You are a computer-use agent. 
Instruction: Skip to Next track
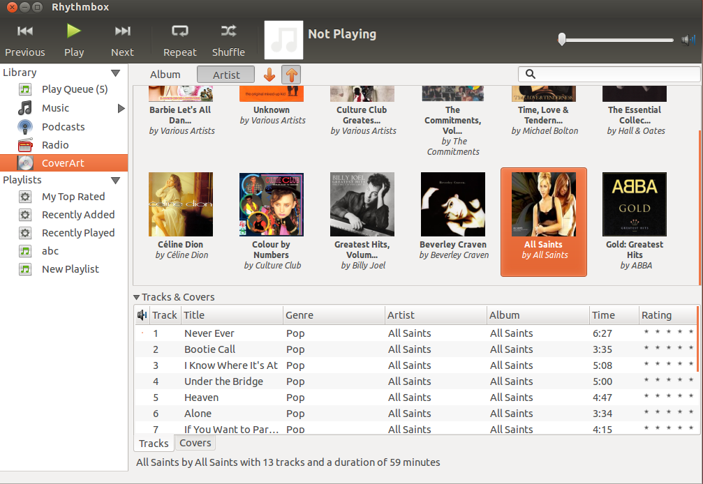(x=122, y=40)
